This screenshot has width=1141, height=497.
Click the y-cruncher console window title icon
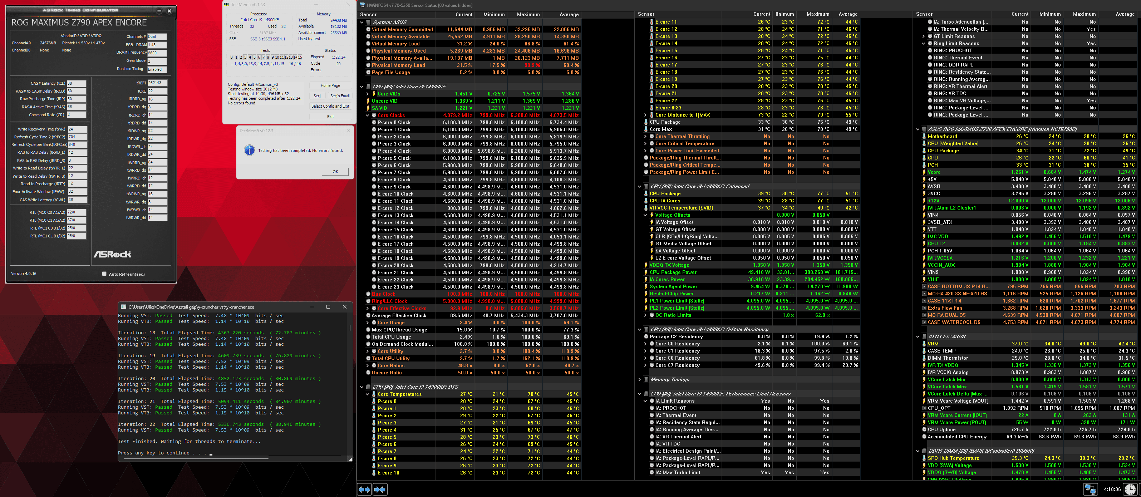[124, 306]
